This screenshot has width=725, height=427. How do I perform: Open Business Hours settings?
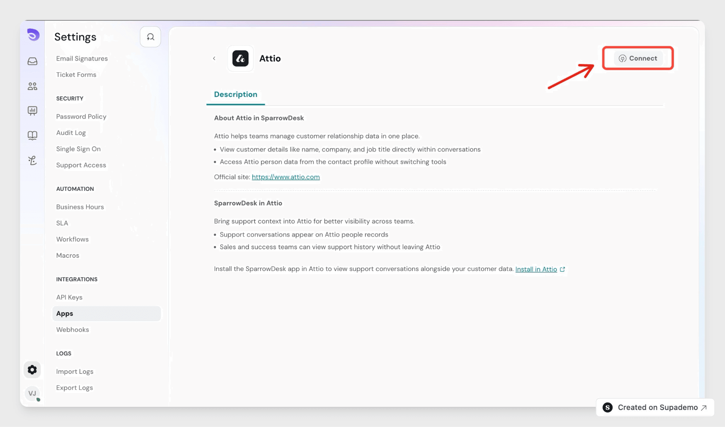click(x=80, y=207)
